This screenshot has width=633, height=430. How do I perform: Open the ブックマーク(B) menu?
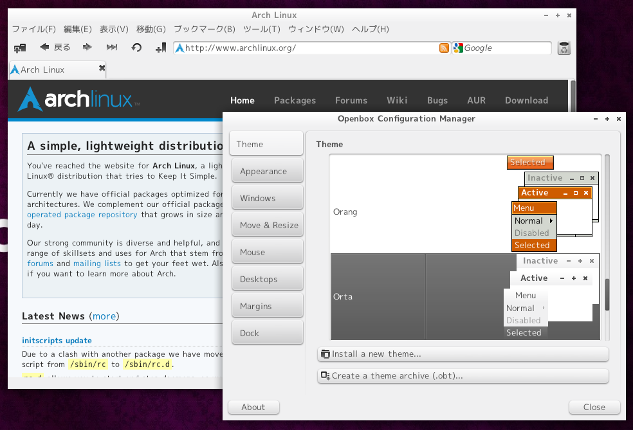click(205, 29)
